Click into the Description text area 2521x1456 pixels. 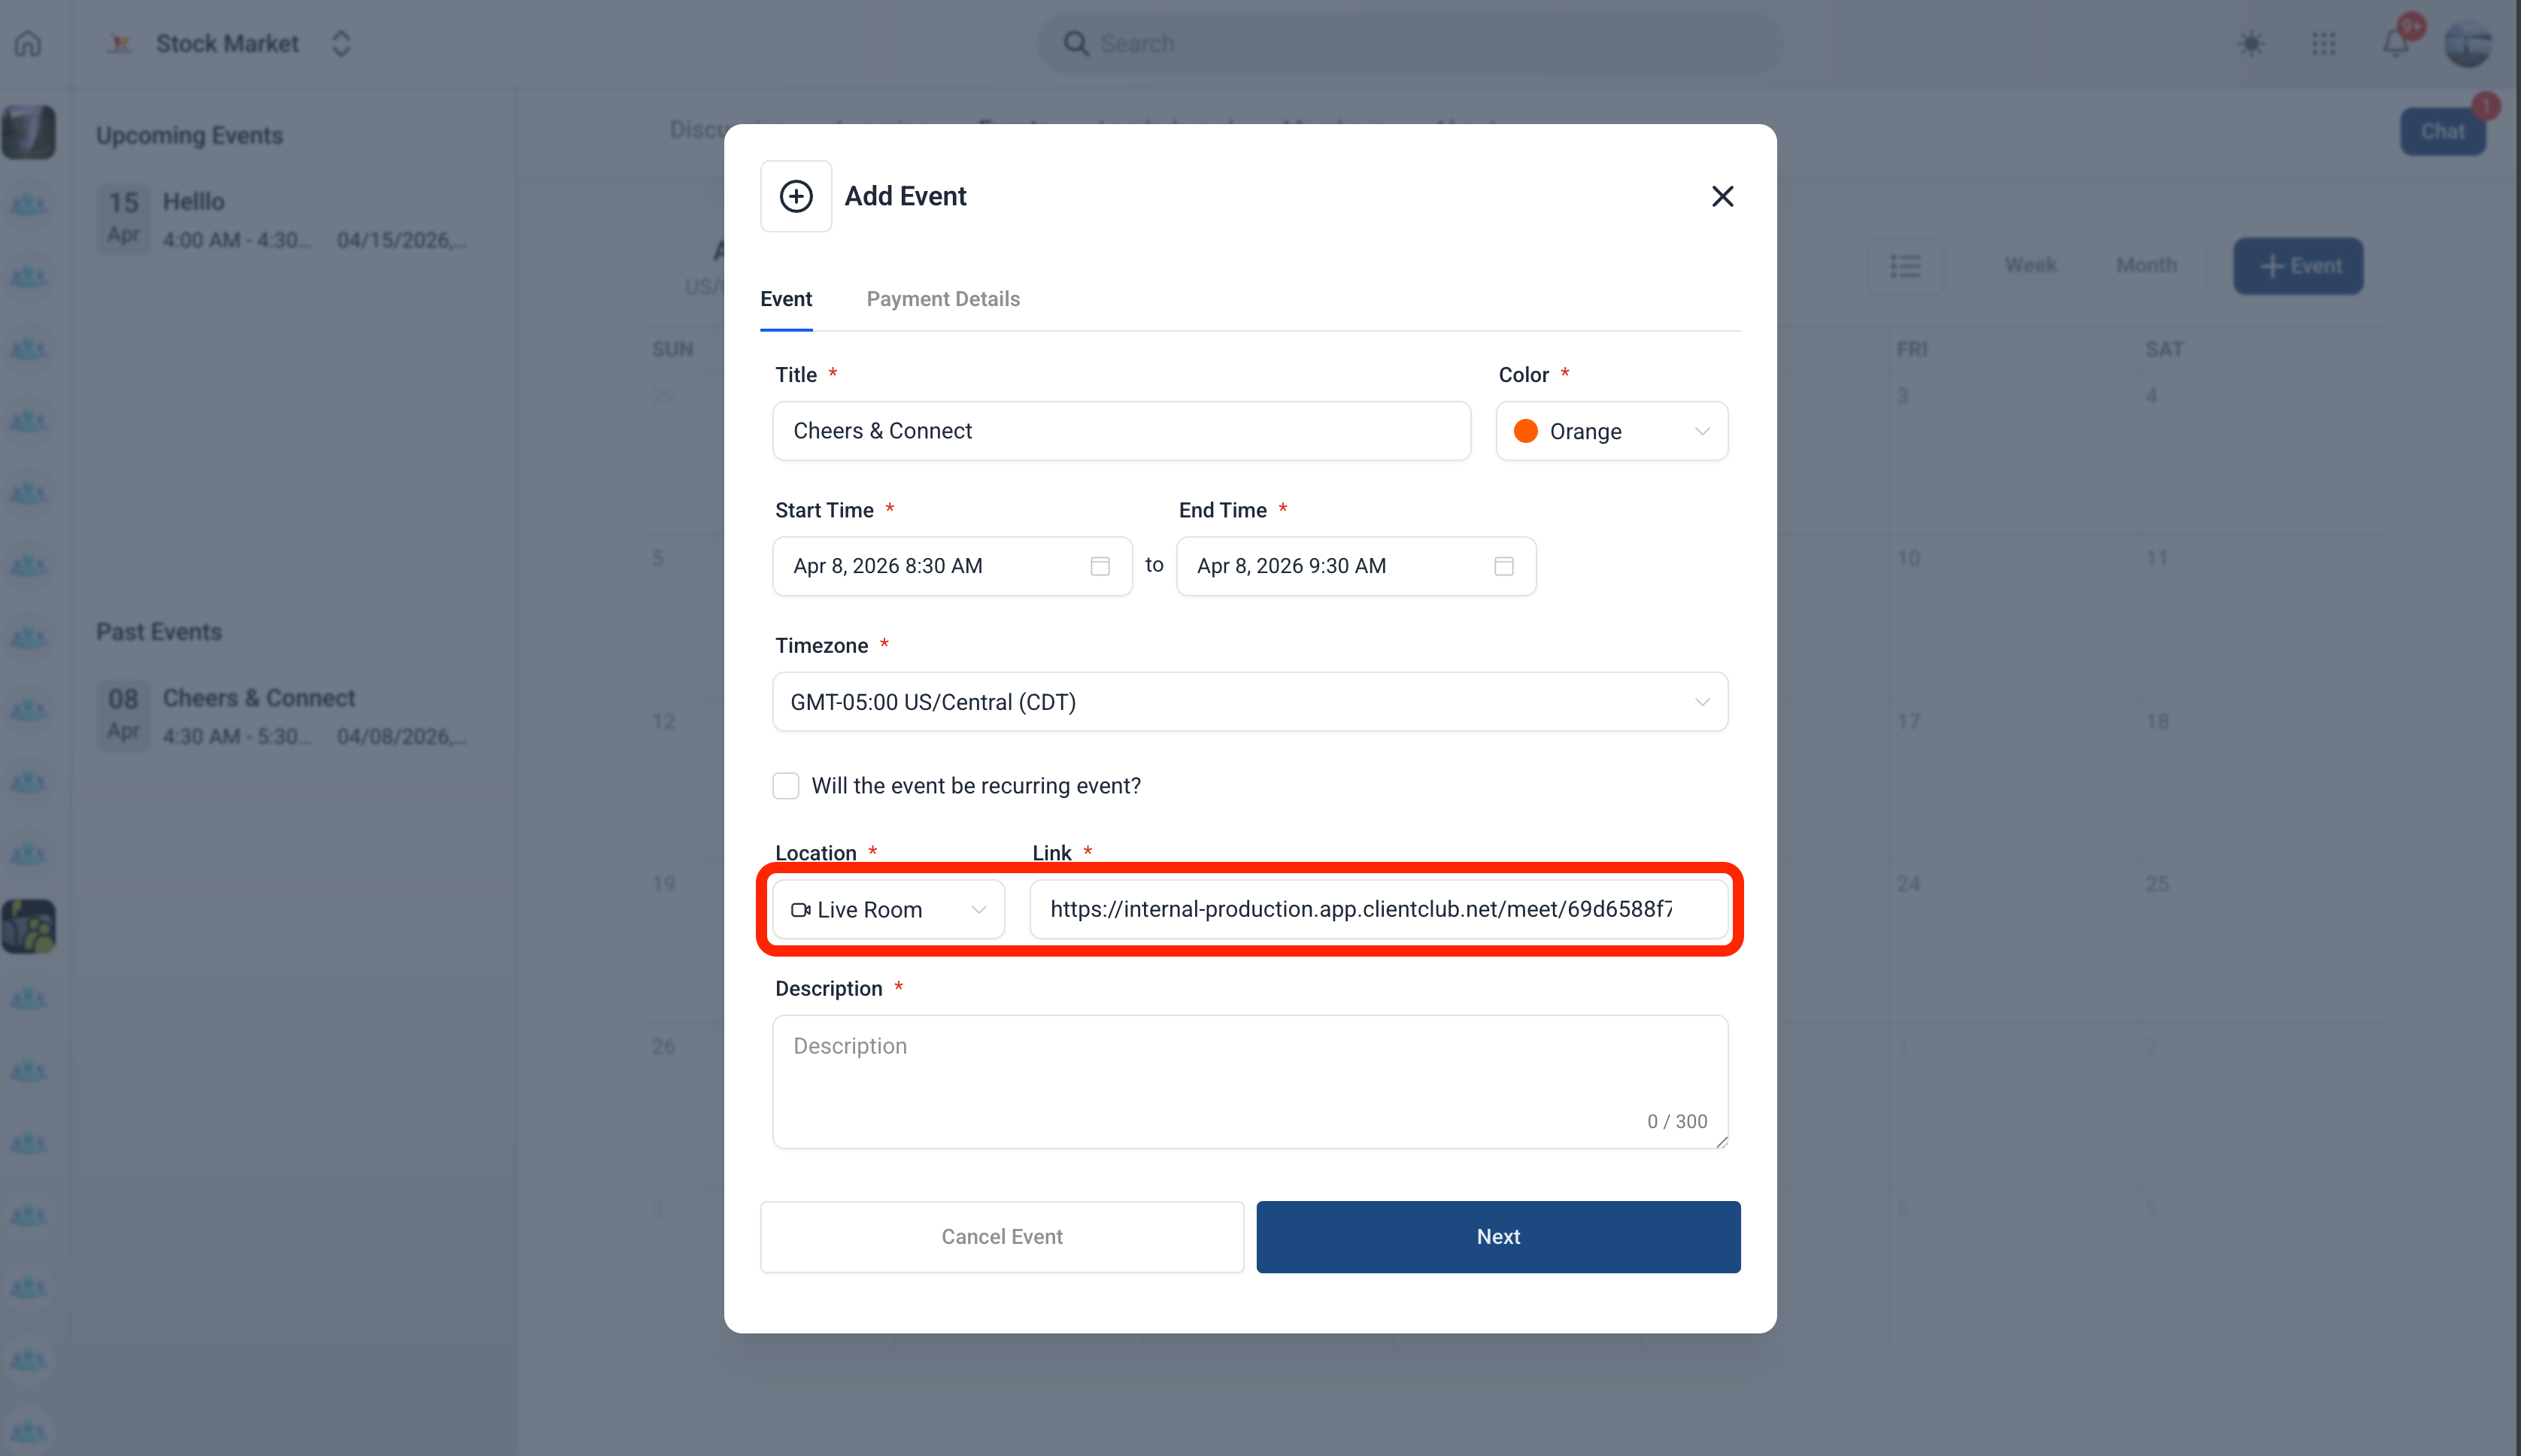(x=1249, y=1080)
